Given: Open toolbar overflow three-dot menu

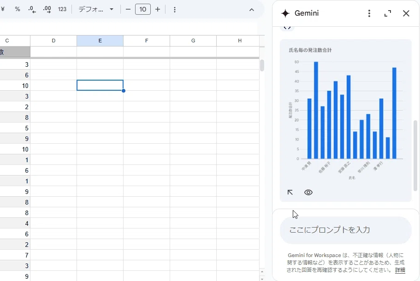Looking at the screenshot, I should (175, 10).
